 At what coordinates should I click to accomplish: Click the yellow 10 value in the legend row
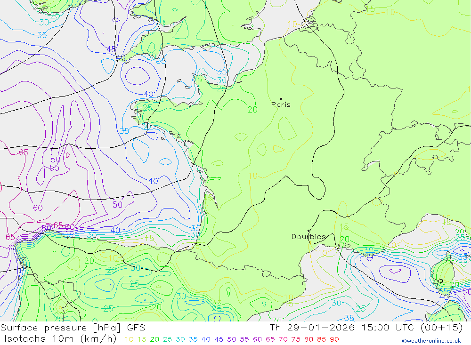[129, 339]
